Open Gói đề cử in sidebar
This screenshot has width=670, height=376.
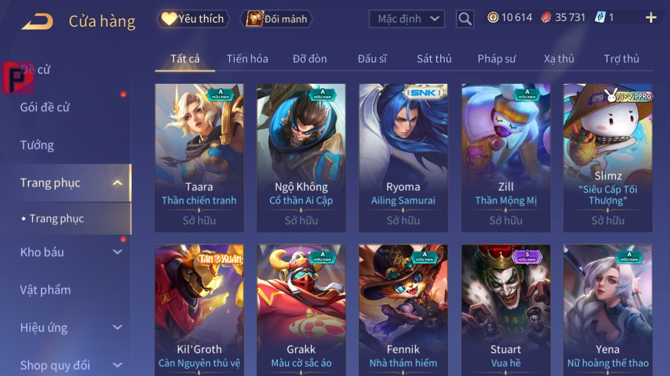[x=45, y=107]
